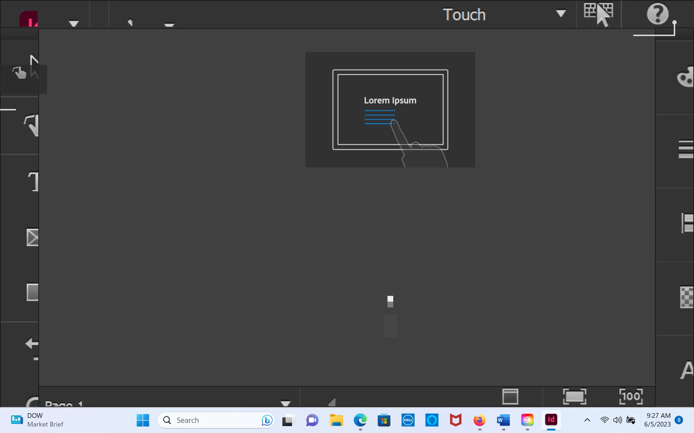Select the Rectangle Frame tool

coord(33,237)
